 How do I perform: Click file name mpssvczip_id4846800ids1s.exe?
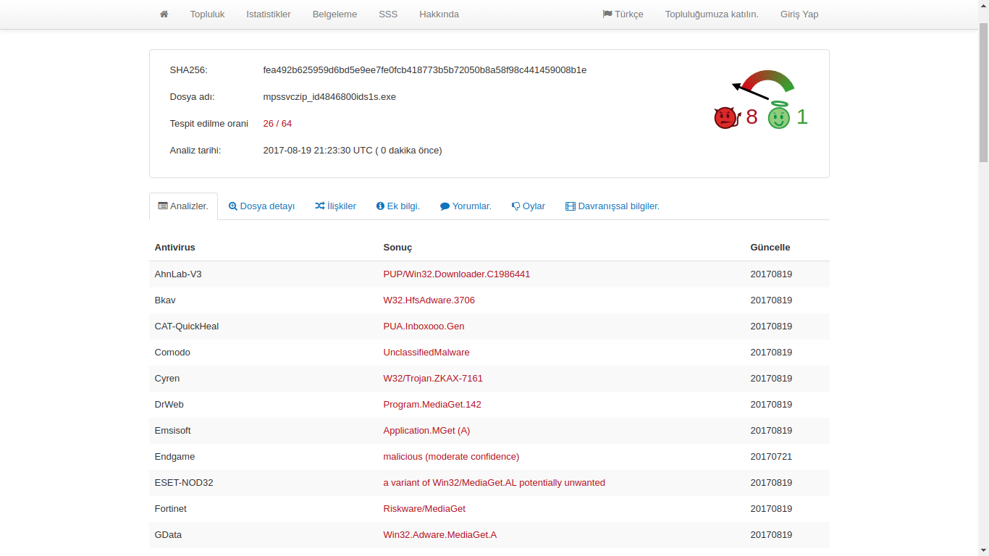pyautogui.click(x=329, y=97)
